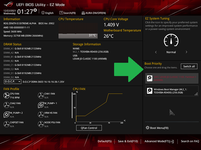201x150 pixels.
Task: Click the VRM HS FAN icon
Action: 41,115
